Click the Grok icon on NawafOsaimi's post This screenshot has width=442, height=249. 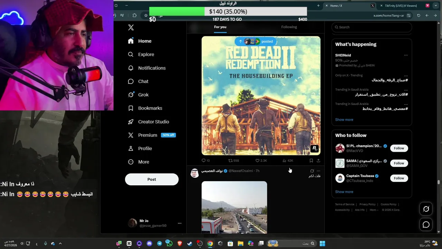click(x=312, y=171)
